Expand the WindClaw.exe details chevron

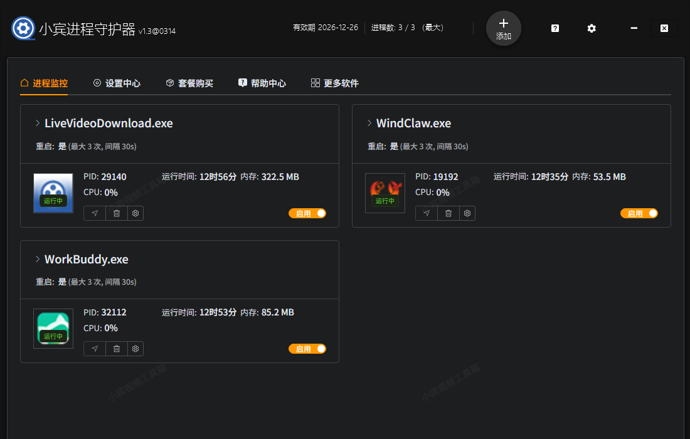coord(369,124)
